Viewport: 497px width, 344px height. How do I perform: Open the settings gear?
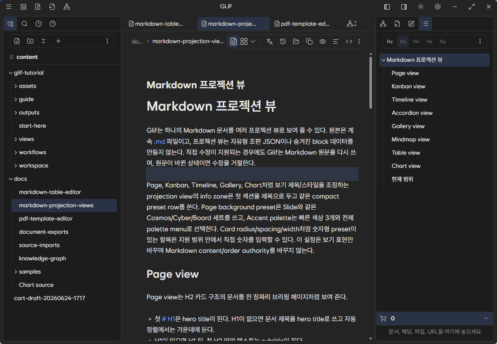[438, 7]
